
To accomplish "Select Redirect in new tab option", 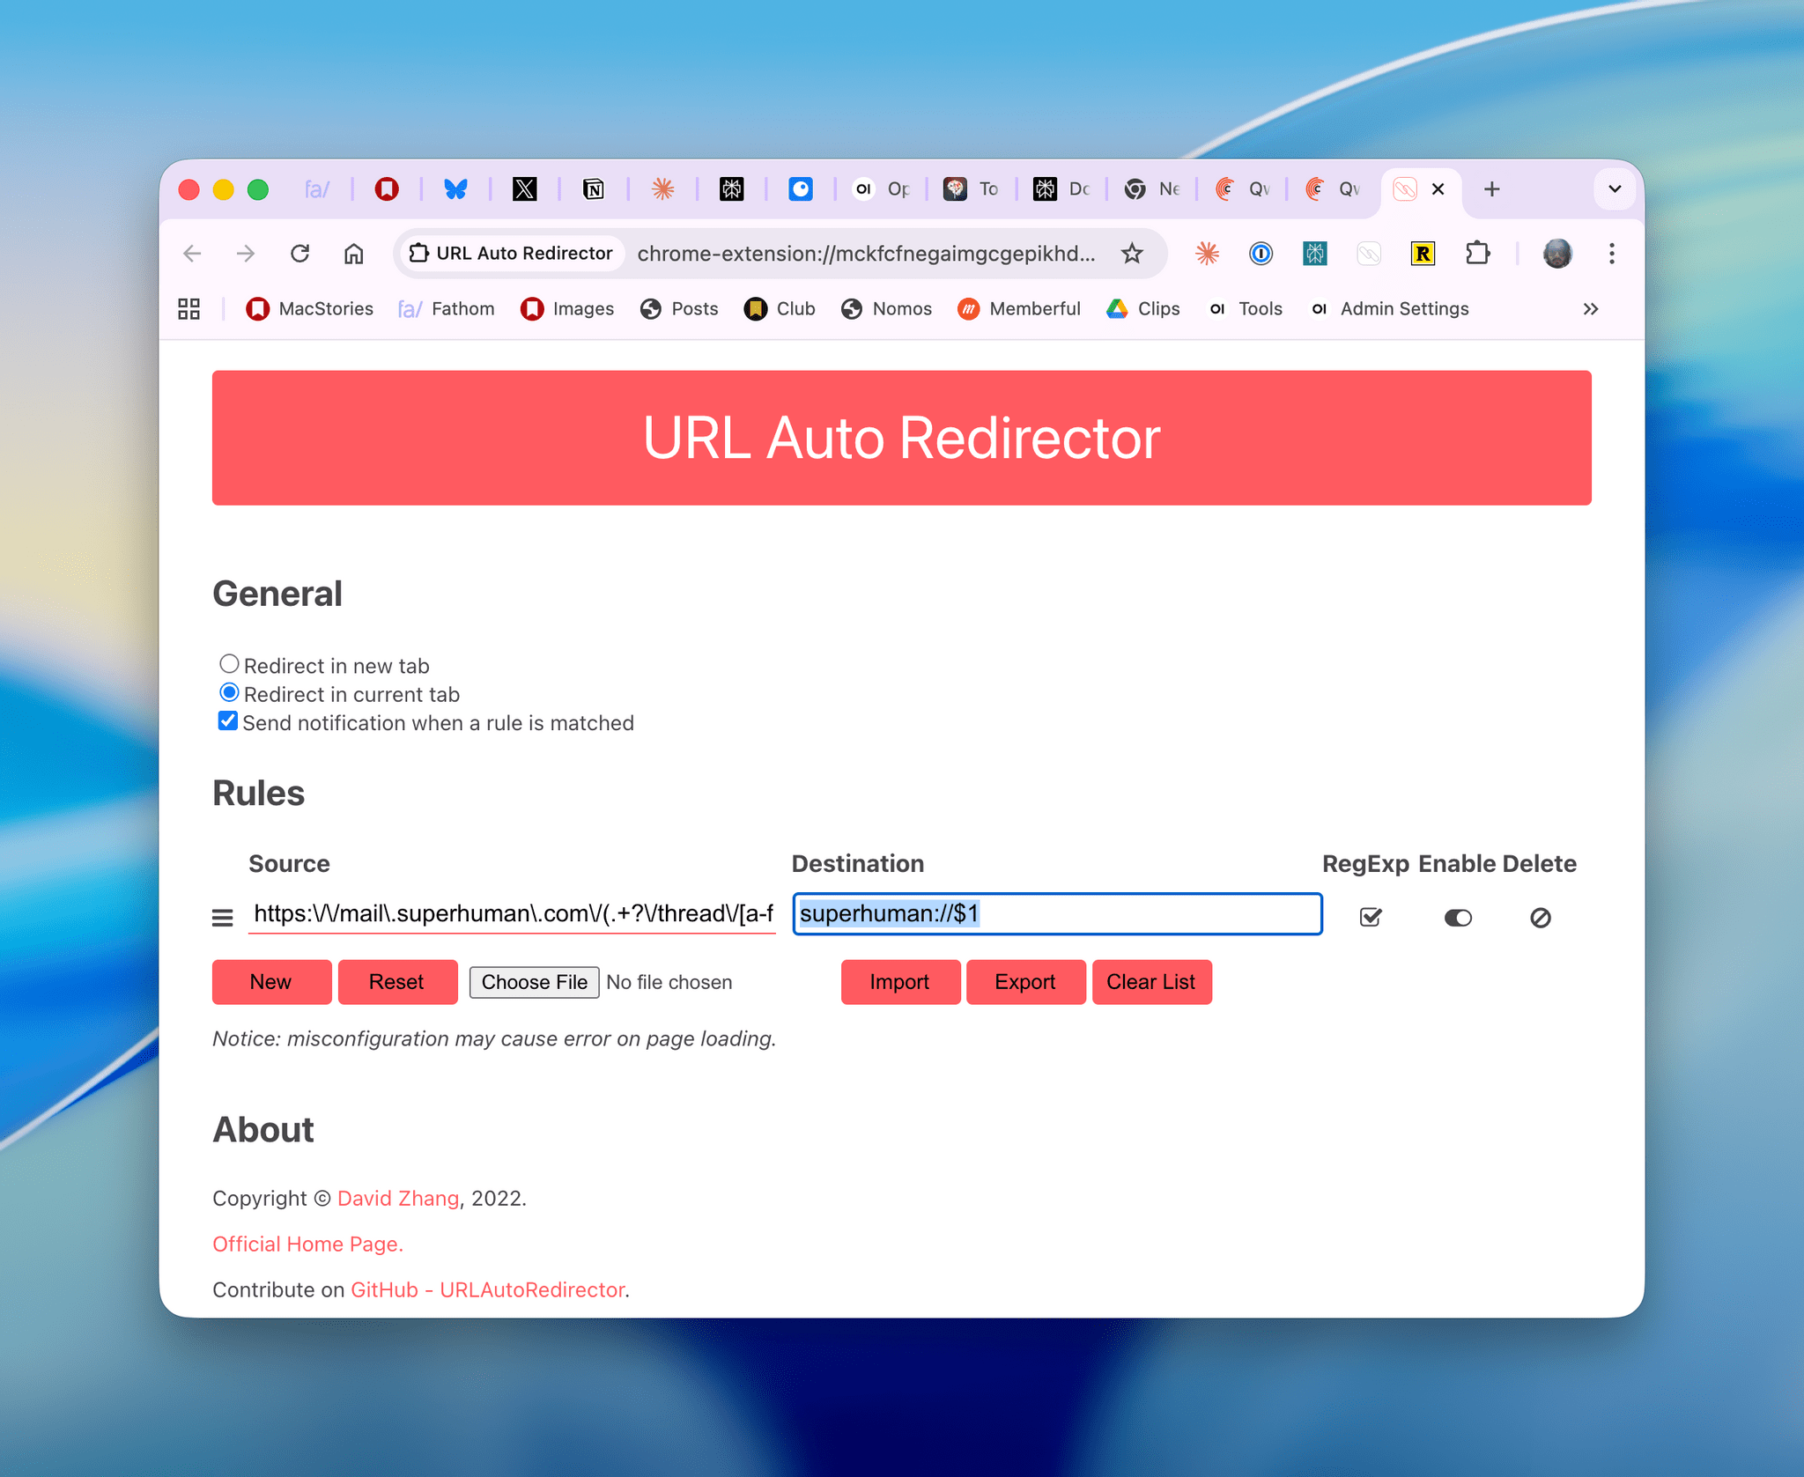I will coord(229,664).
